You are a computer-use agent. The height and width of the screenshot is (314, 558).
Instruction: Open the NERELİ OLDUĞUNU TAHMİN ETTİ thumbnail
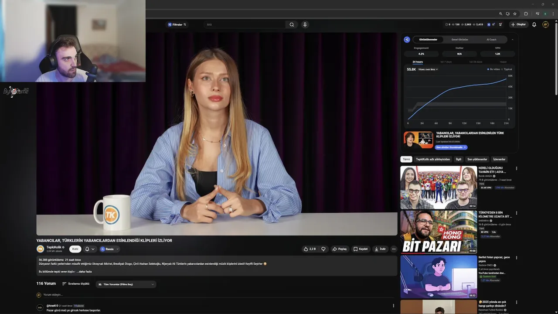click(439, 188)
